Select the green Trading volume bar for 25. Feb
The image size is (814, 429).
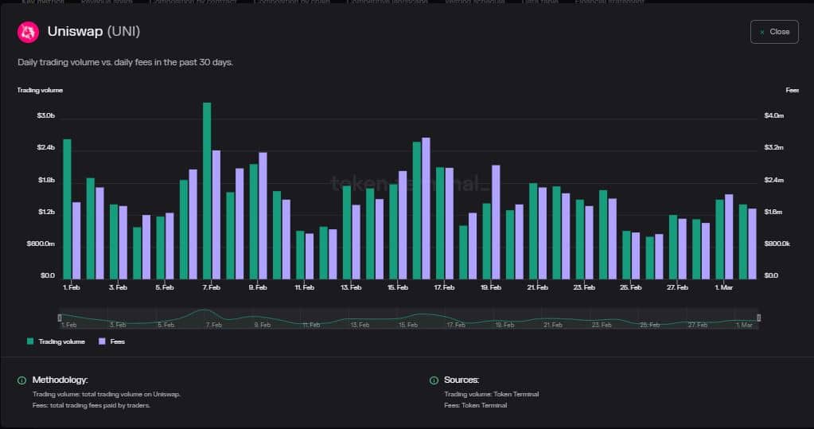click(x=626, y=255)
